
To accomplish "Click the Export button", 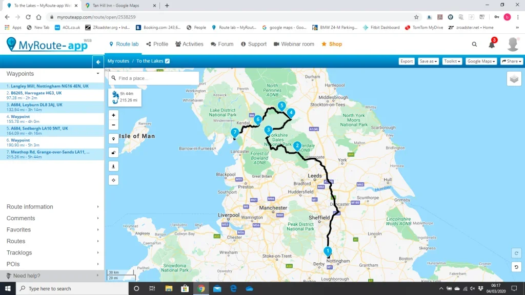I will pyautogui.click(x=407, y=61).
